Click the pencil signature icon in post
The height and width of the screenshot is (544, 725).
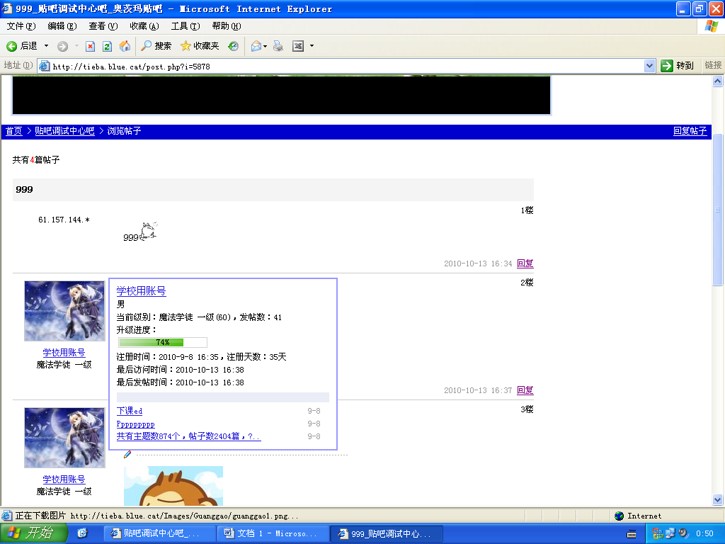pos(127,454)
